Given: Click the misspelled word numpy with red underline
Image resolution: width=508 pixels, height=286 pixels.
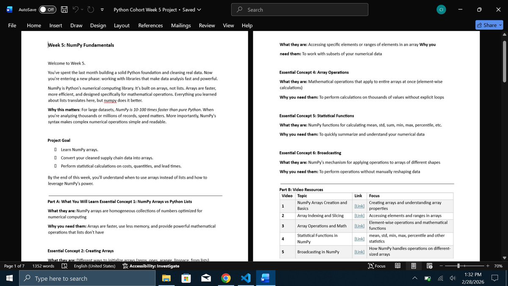Looking at the screenshot, I should 110,100.
